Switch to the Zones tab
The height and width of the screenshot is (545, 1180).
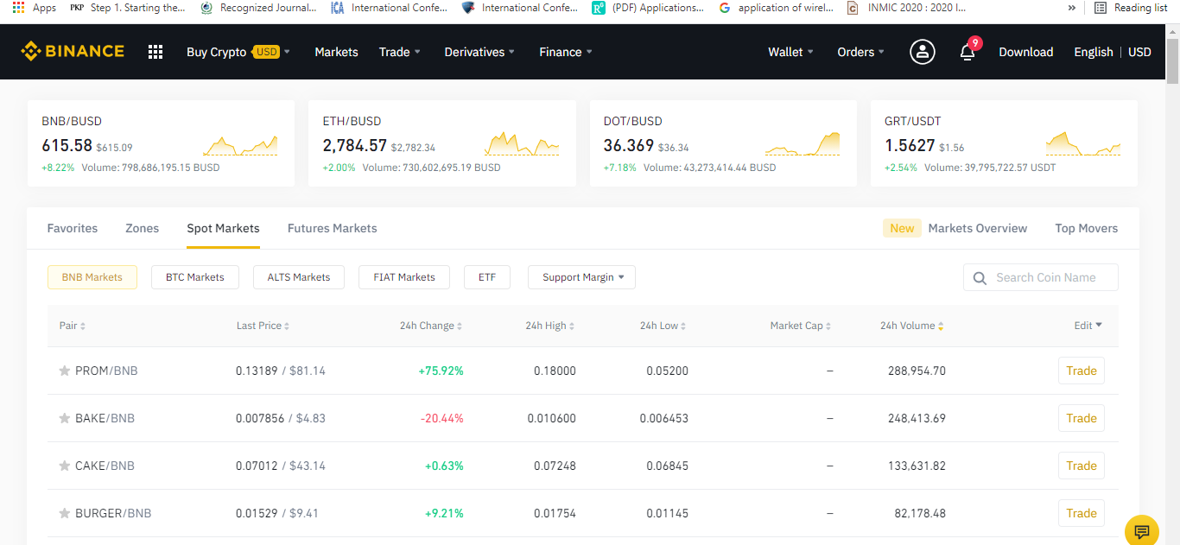coord(143,228)
